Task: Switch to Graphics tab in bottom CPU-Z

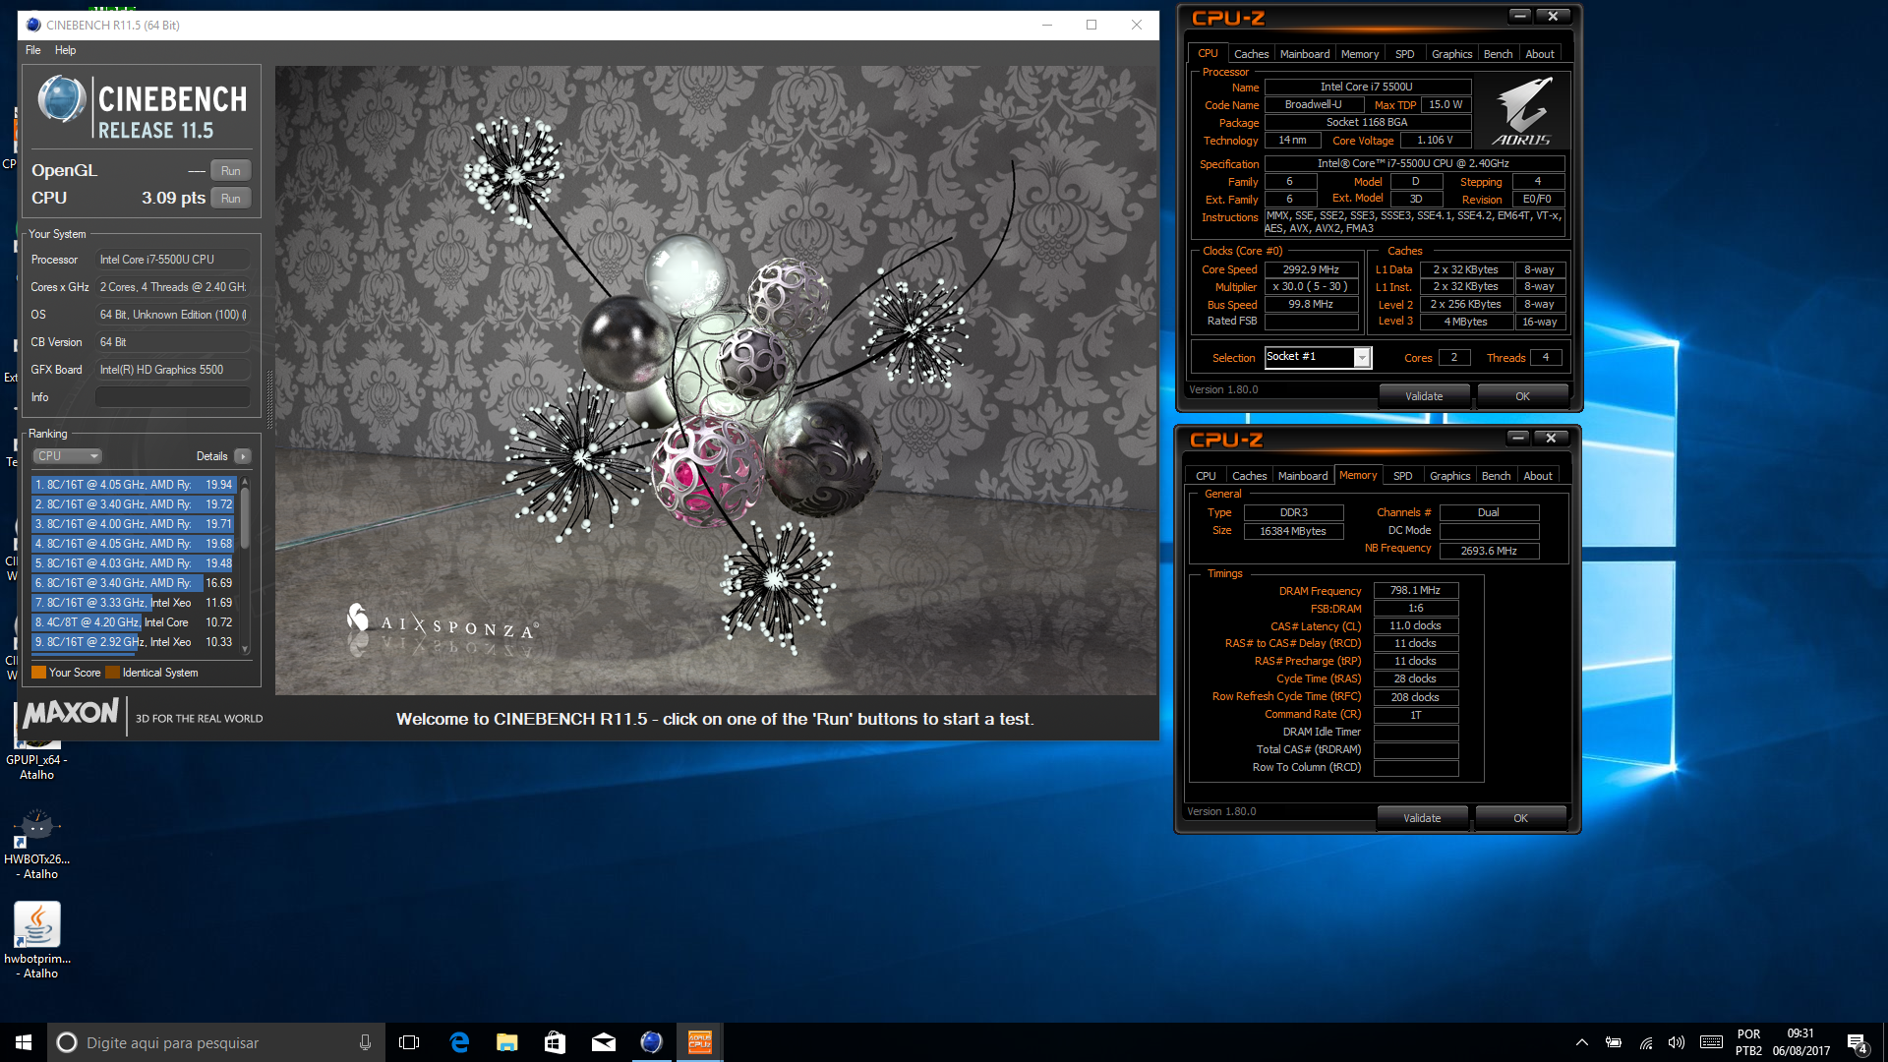Action: tap(1449, 476)
